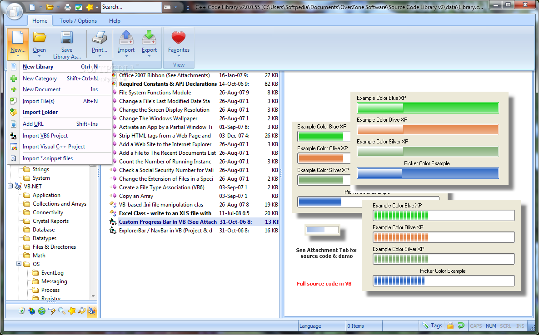539x335 pixels.
Task: Click the Language status bar field
Action: tap(321, 326)
